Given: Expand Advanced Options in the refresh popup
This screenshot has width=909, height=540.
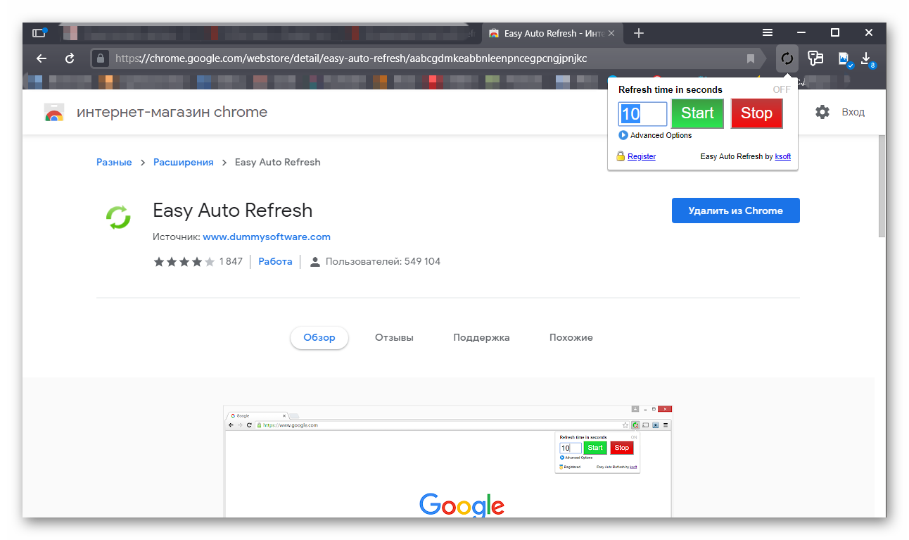Looking at the screenshot, I should (x=660, y=135).
